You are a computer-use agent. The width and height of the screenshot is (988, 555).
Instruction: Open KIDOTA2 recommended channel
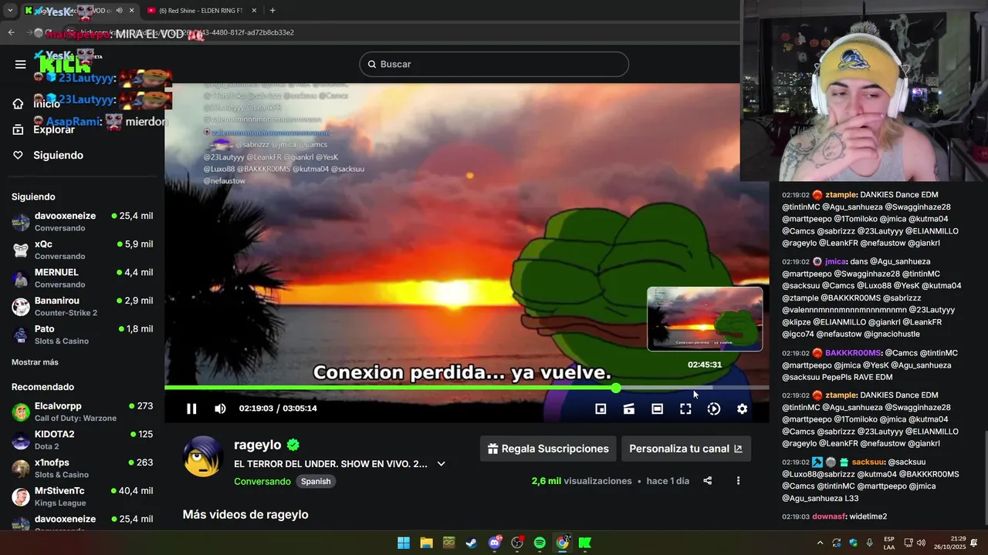[x=82, y=440]
